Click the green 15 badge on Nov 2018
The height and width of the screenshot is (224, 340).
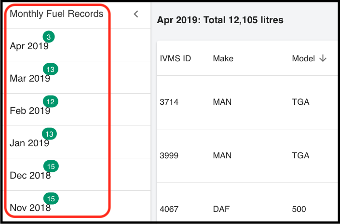pos(51,198)
